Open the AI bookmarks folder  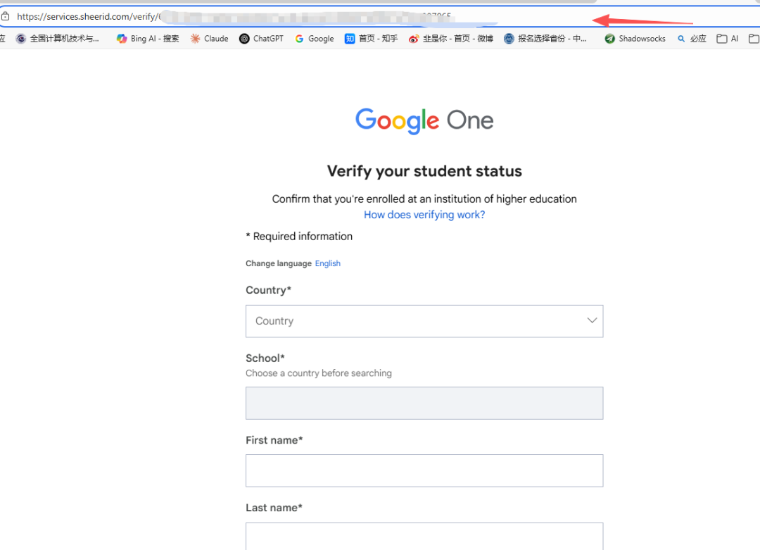728,39
